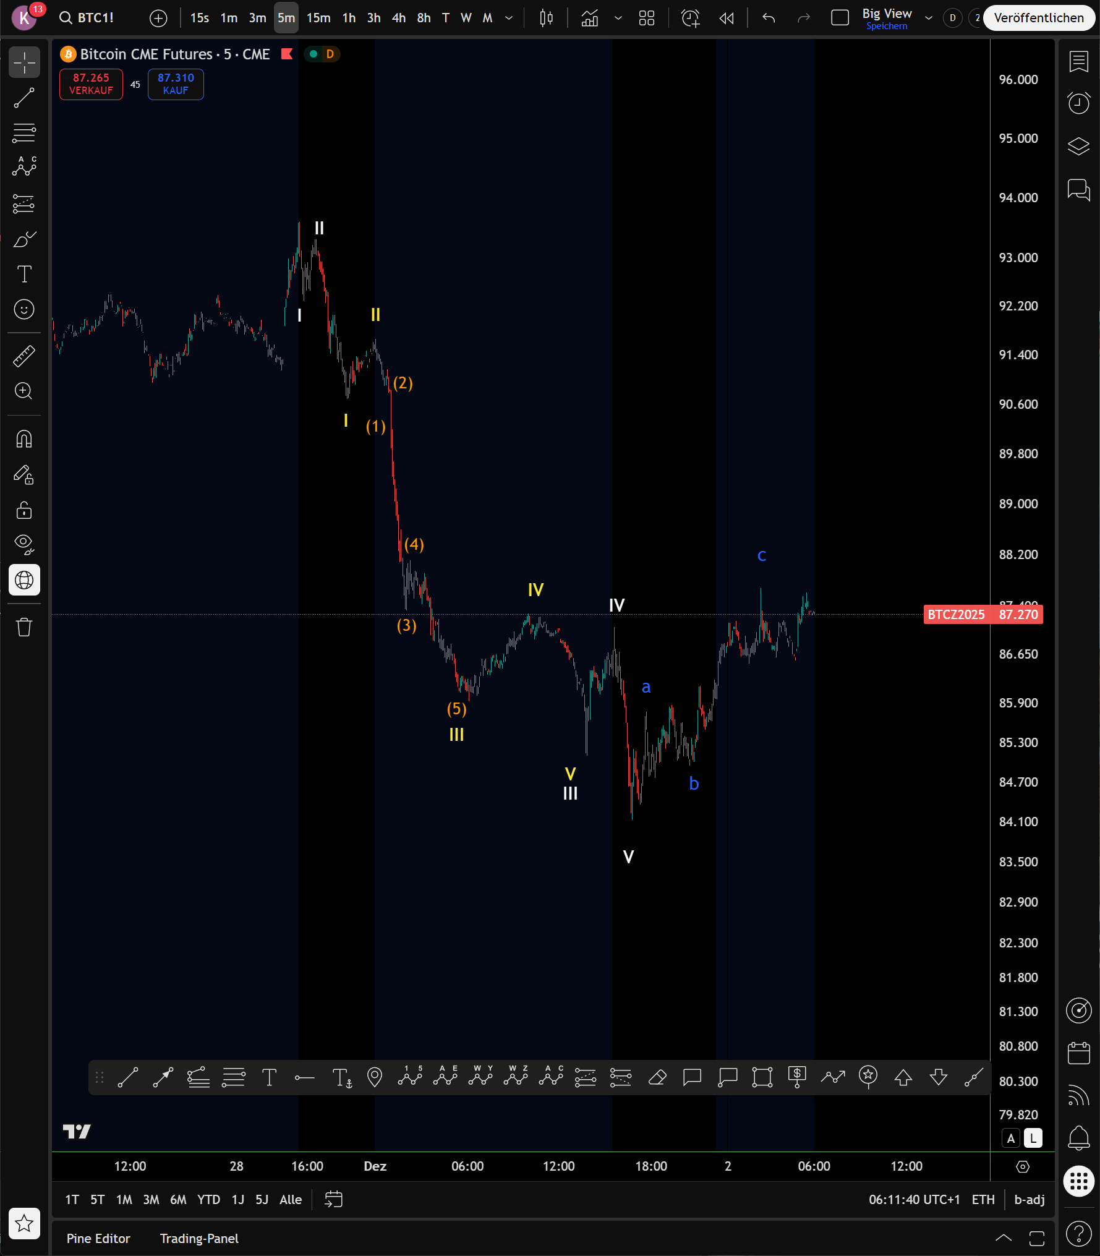Click the 87.310 KAUF buy button
Image resolution: width=1100 pixels, height=1256 pixels.
(176, 84)
